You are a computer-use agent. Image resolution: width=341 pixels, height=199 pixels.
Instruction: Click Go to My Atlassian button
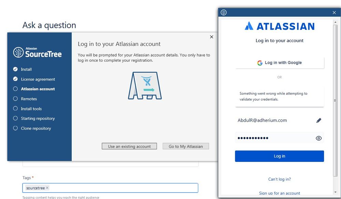tap(186, 146)
